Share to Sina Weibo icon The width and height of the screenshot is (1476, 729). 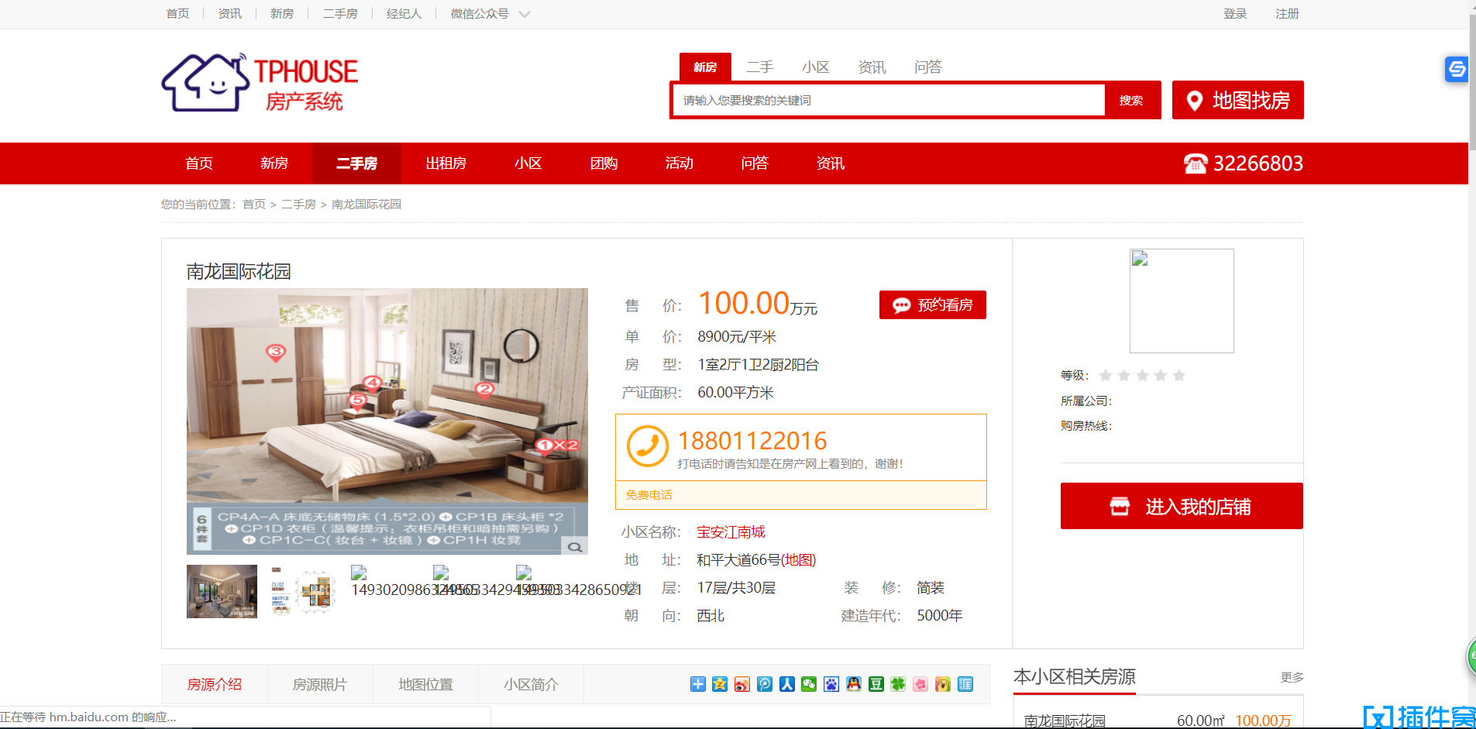click(x=742, y=684)
